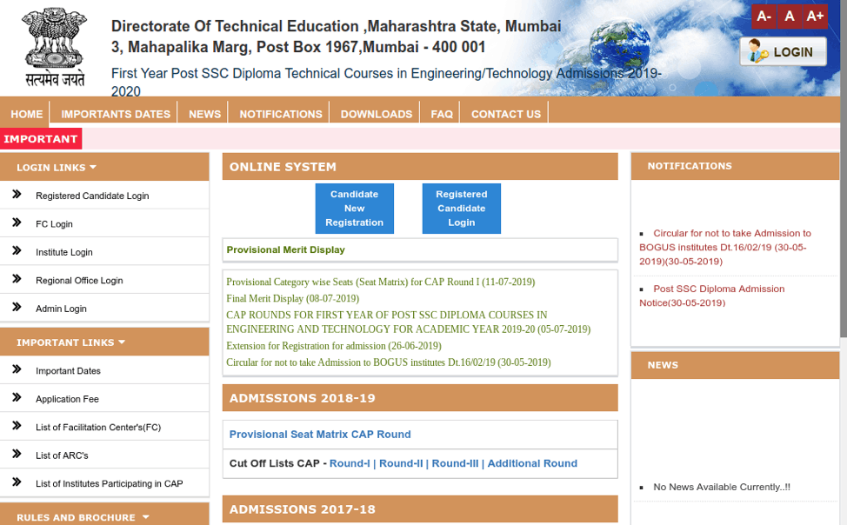Image resolution: width=847 pixels, height=525 pixels.
Task: Click the red IMPORTANT ticker label
Action: 41,139
